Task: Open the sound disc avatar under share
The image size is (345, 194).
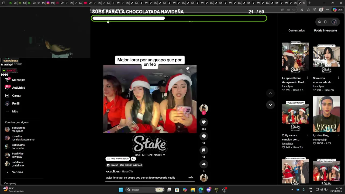Action: 204,178
